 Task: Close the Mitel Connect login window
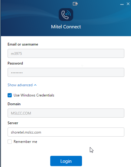pyautogui.click(x=128, y=4)
